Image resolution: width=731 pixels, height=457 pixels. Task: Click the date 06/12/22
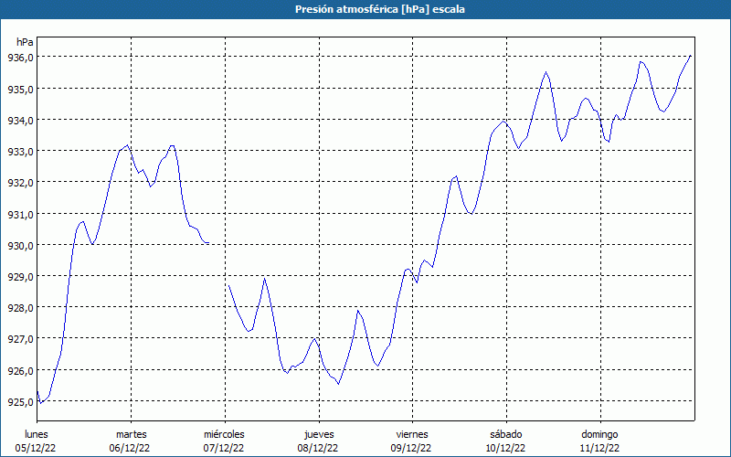[x=130, y=448]
